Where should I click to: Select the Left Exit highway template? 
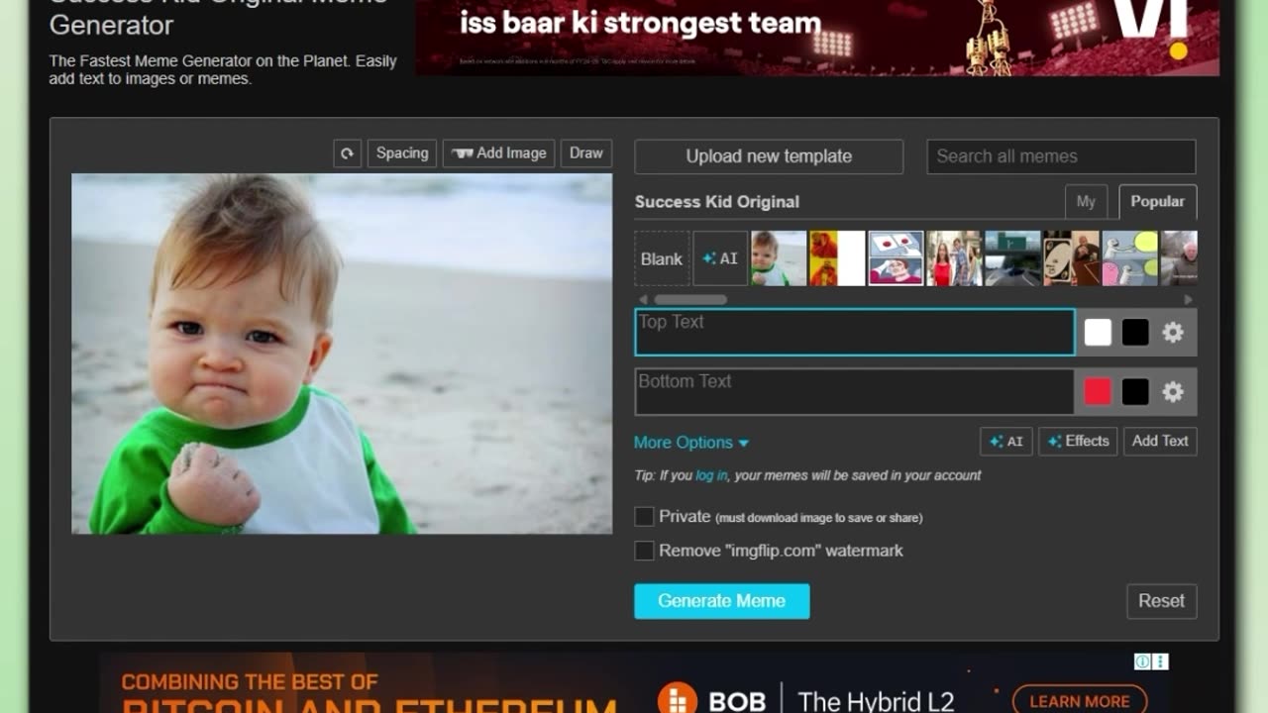coord(1012,258)
